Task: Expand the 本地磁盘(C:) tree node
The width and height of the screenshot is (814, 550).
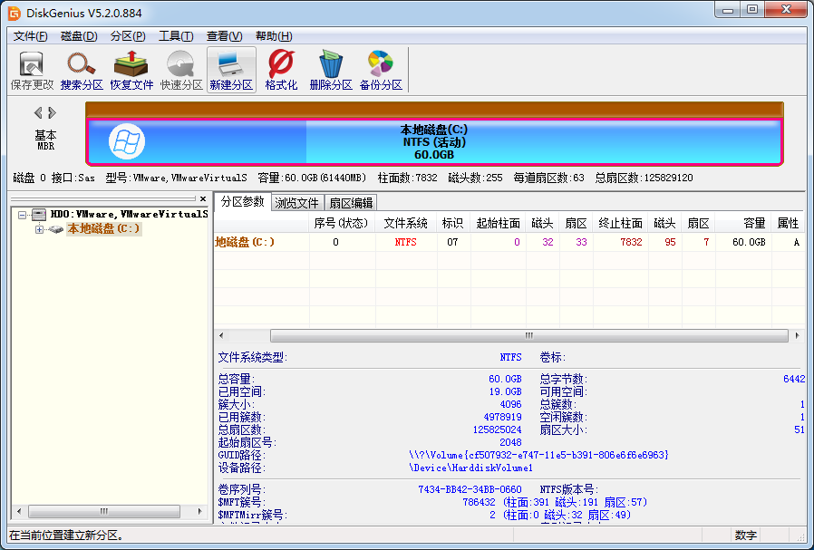Action: (x=39, y=229)
